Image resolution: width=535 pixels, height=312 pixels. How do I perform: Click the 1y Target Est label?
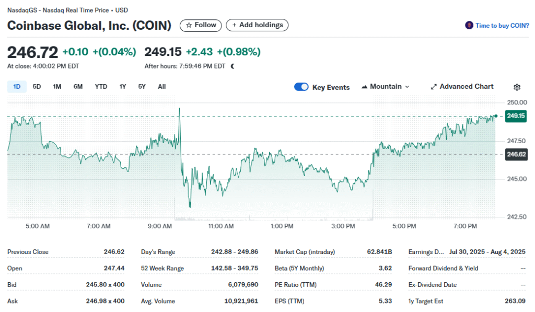tap(426, 301)
